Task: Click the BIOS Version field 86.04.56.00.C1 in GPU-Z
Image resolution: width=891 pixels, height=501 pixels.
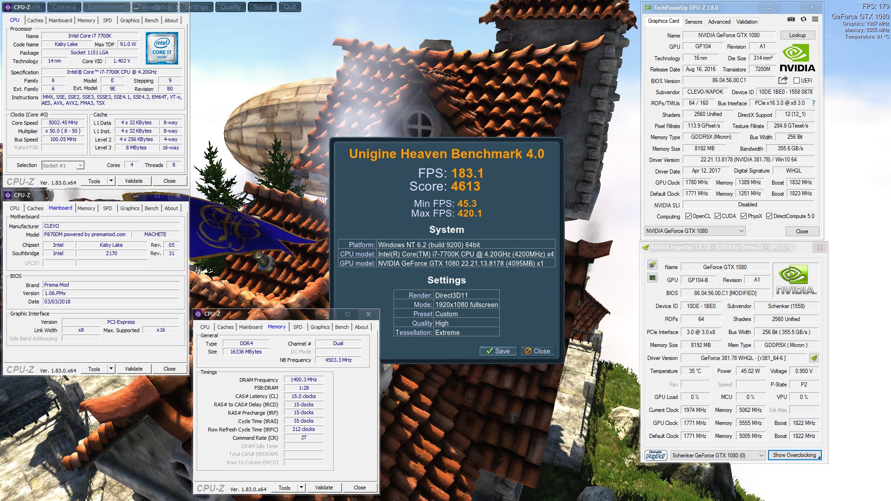Action: (729, 80)
